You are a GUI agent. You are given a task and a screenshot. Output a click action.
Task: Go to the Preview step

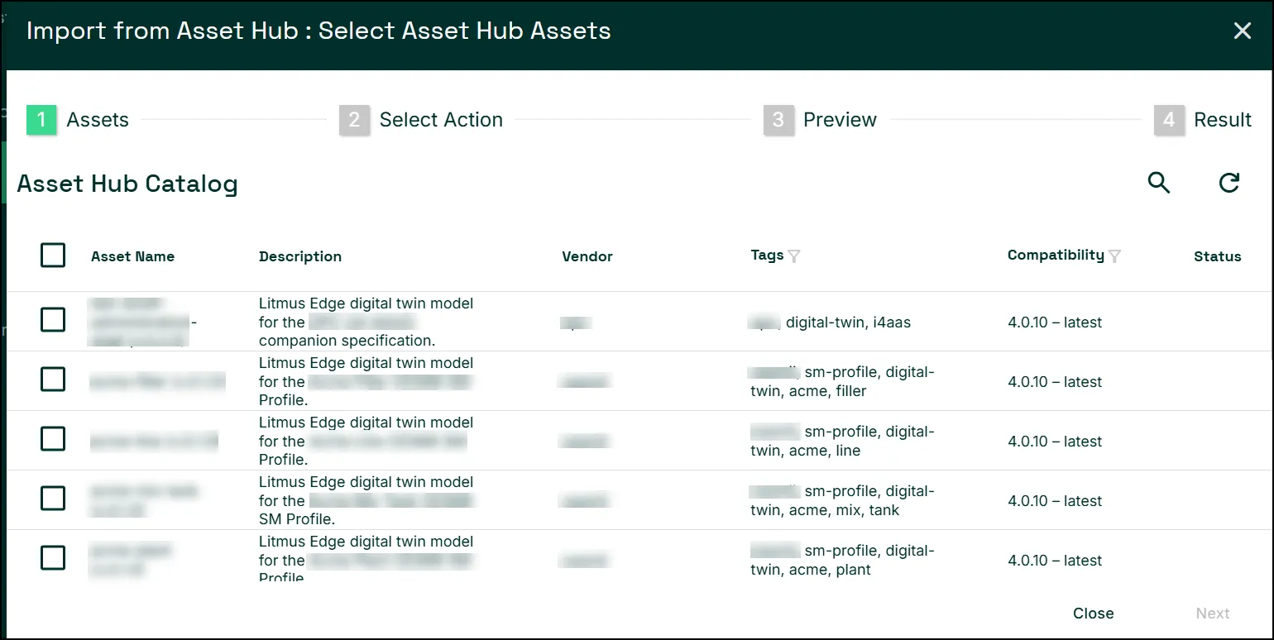(840, 120)
